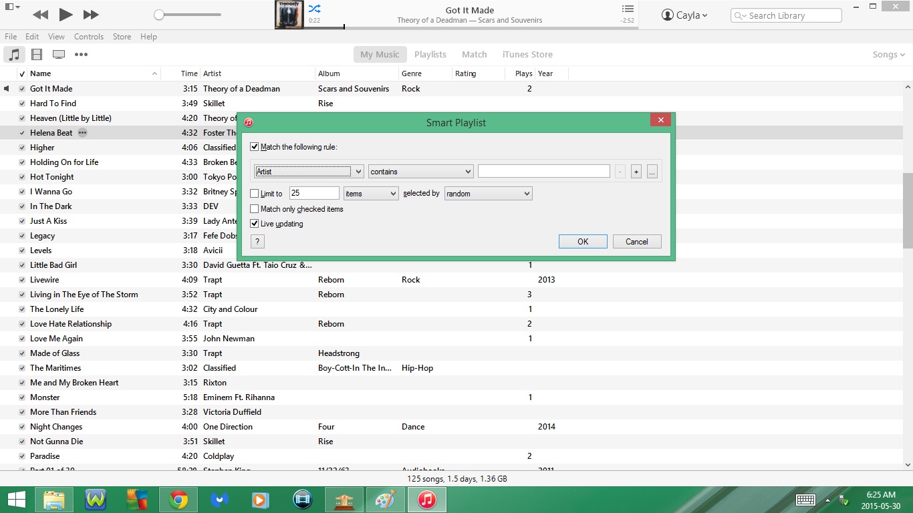The width and height of the screenshot is (913, 513).
Task: Enable Match only checked items
Action: point(254,209)
